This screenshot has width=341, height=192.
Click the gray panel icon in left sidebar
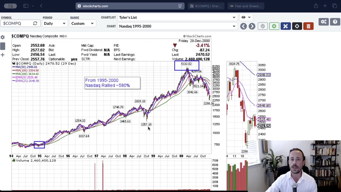click(x=2, y=46)
